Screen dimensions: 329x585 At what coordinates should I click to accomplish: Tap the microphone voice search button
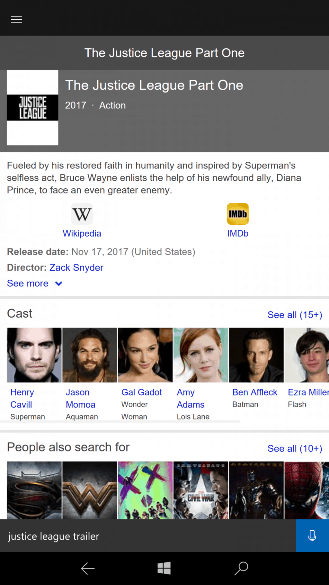coord(312,536)
